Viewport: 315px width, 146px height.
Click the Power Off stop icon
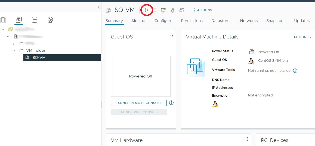pyautogui.click(x=155, y=10)
